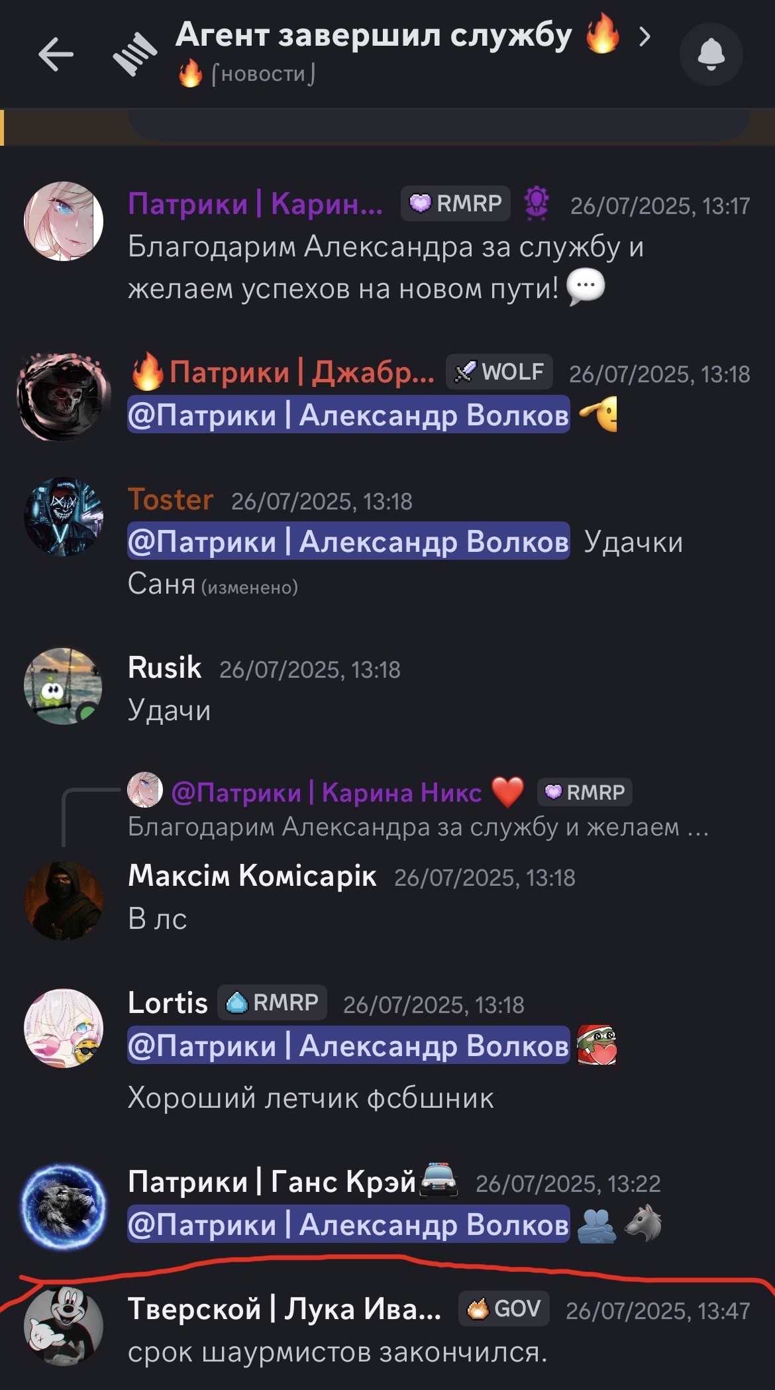This screenshot has height=1390, width=775.
Task: Tap the Pepe heart emoji in Lortis's message
Action: click(x=597, y=1045)
